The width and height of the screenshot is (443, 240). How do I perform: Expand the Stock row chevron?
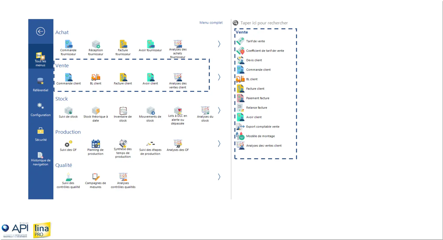[x=219, y=110]
